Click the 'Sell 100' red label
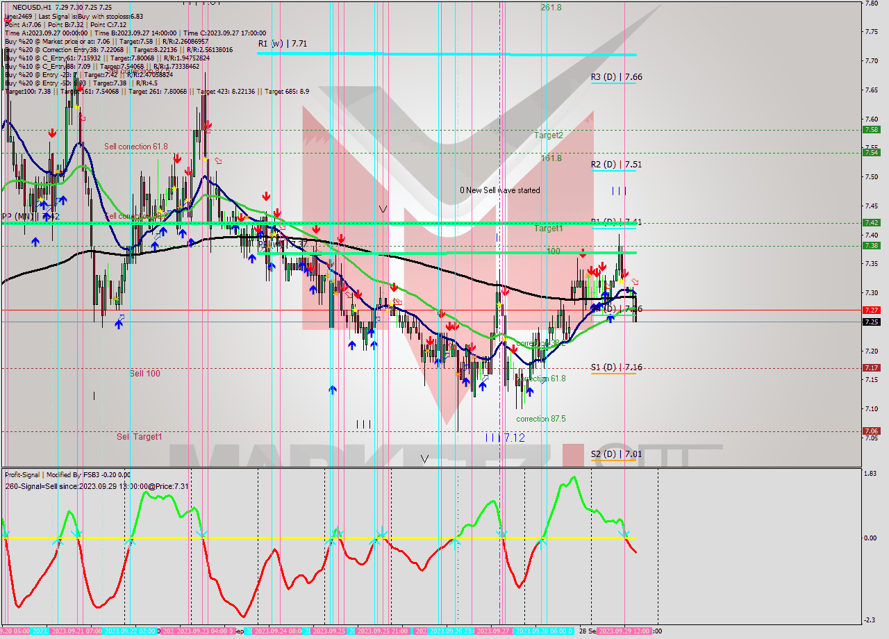Screen dimensions: 889x639 (x=144, y=374)
